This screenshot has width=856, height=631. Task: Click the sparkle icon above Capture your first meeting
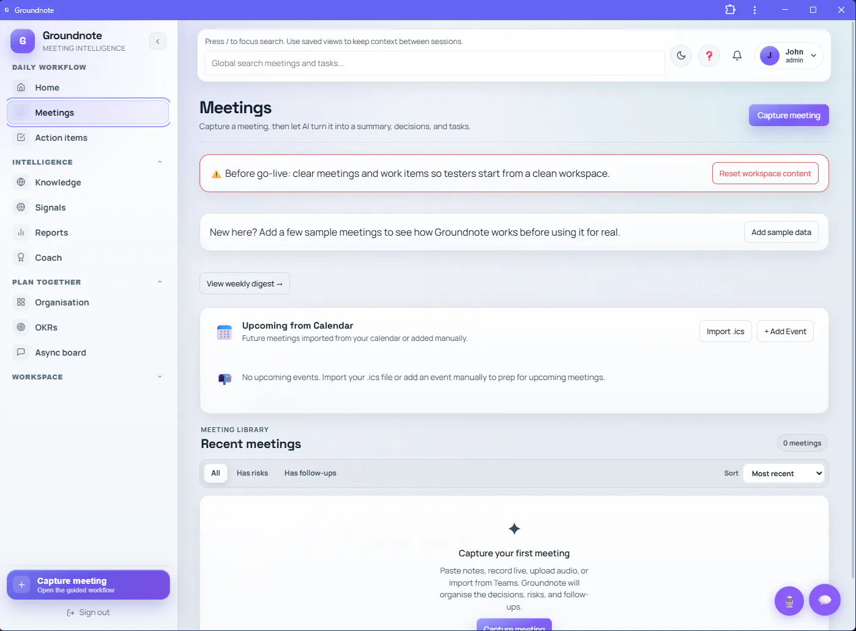(515, 528)
